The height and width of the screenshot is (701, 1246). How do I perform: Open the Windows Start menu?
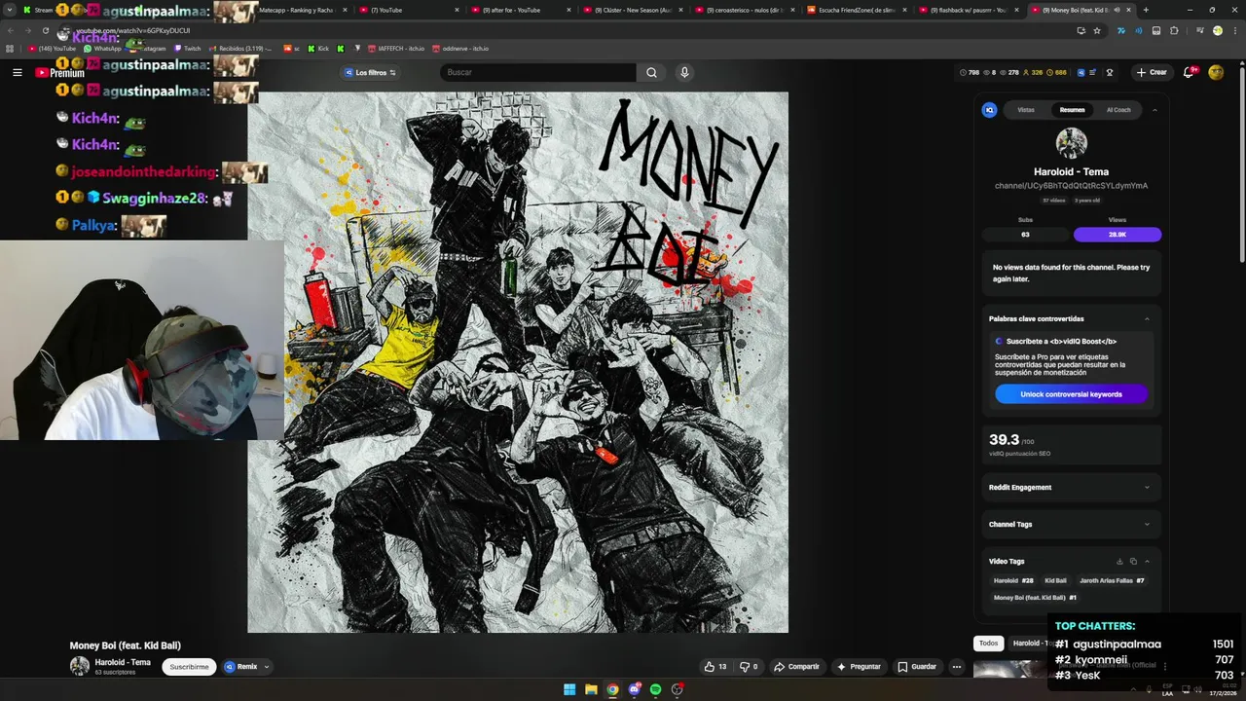(x=569, y=689)
